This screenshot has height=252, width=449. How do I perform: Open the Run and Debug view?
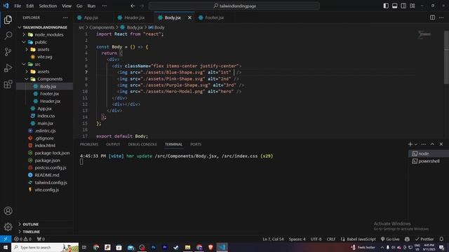tap(8, 68)
